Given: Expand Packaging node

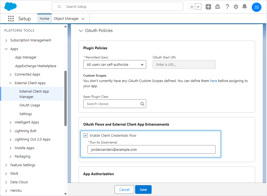Looking at the screenshot, I should (x=11, y=156).
